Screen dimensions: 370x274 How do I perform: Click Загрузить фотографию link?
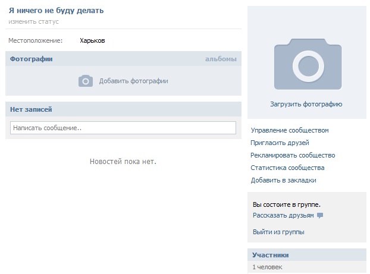tap(306, 104)
